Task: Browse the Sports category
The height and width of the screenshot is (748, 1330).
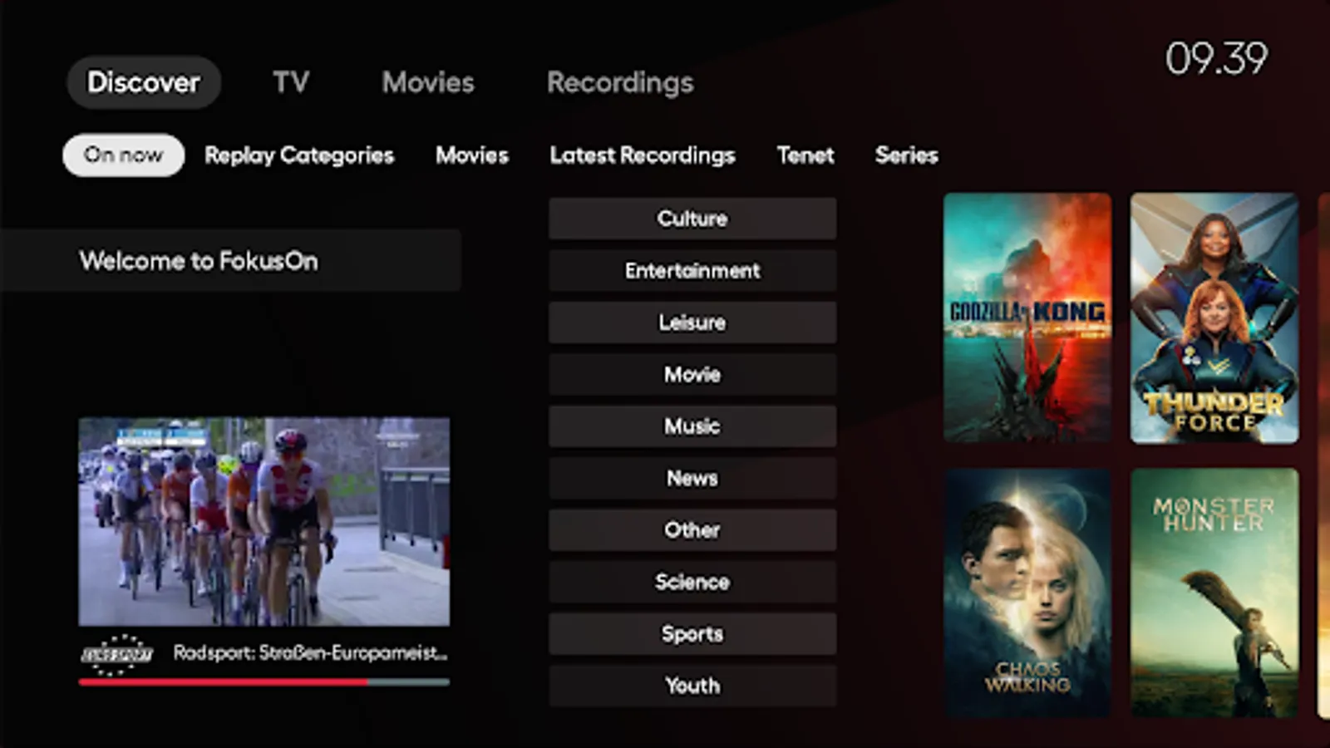Action: click(692, 634)
